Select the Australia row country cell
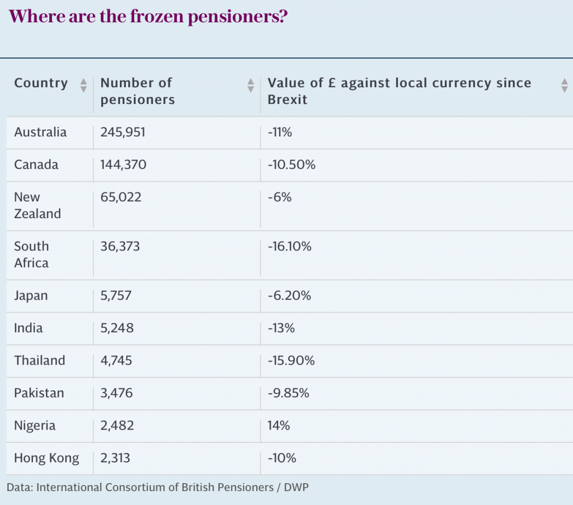This screenshot has width=573, height=505. [40, 133]
